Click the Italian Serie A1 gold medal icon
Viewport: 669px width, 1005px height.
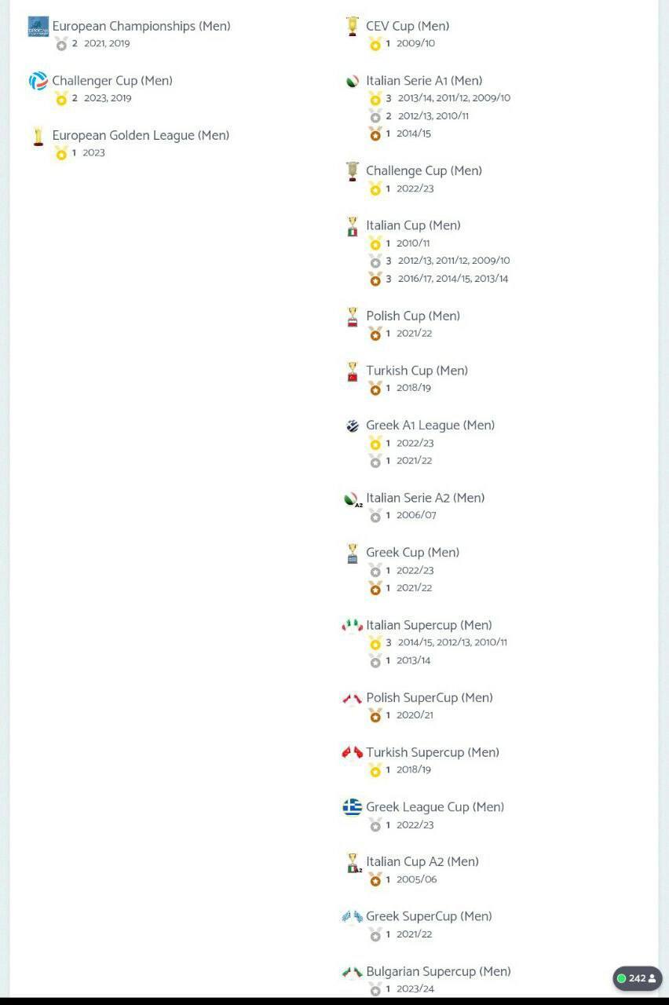[x=375, y=99]
